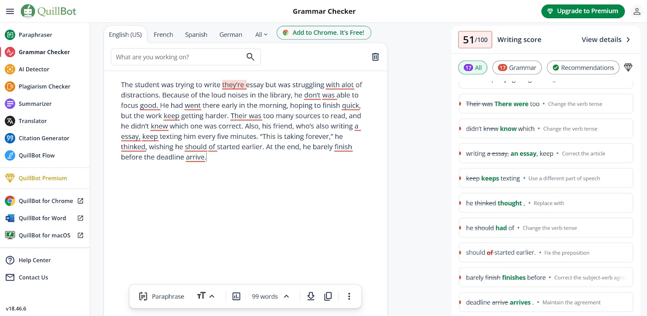
Task: Click the AI Detector sidebar icon
Action: 10,69
